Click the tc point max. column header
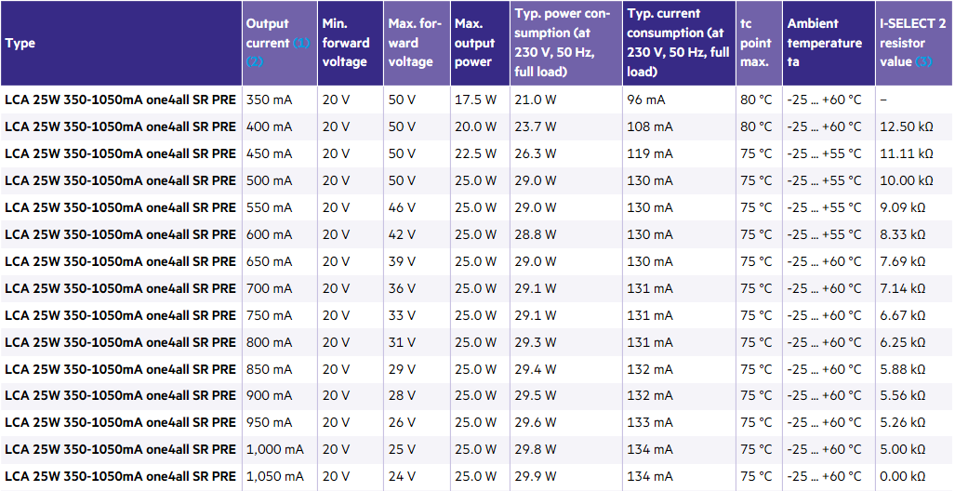 pyautogui.click(x=760, y=44)
